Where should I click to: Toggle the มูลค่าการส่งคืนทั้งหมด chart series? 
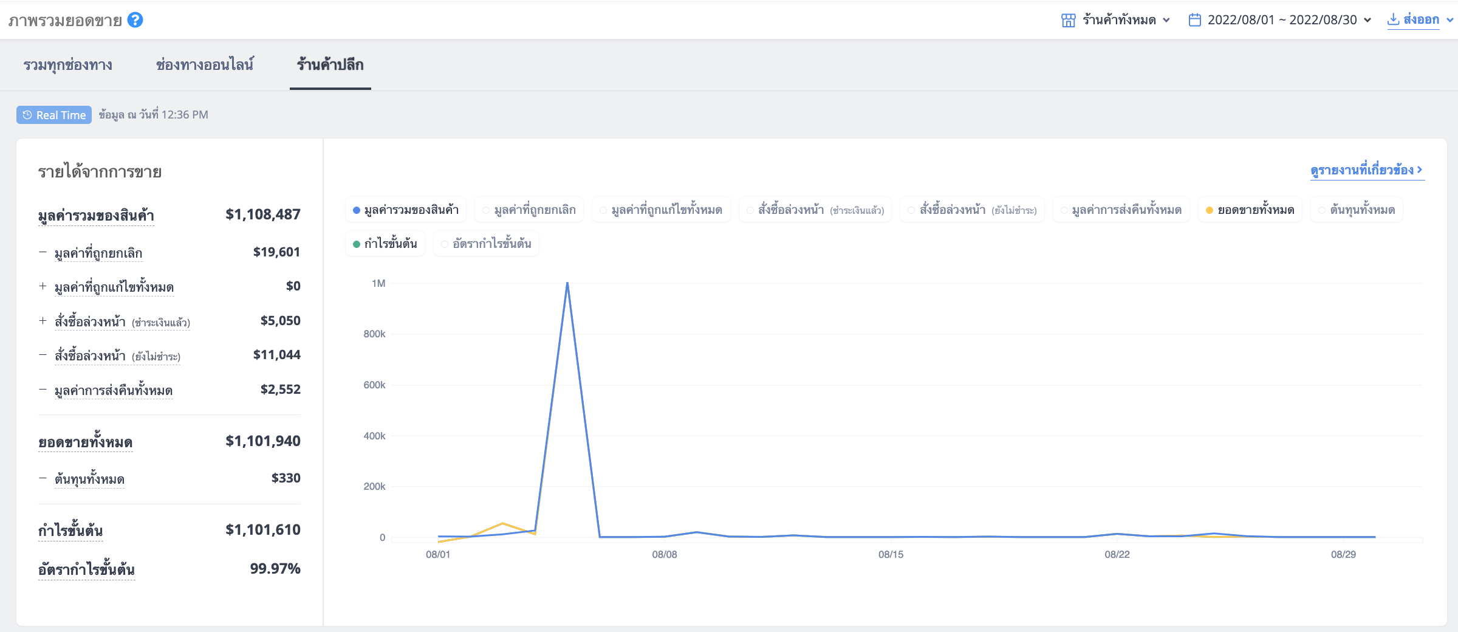[1121, 210]
